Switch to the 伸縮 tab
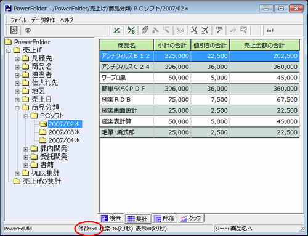 (164, 218)
